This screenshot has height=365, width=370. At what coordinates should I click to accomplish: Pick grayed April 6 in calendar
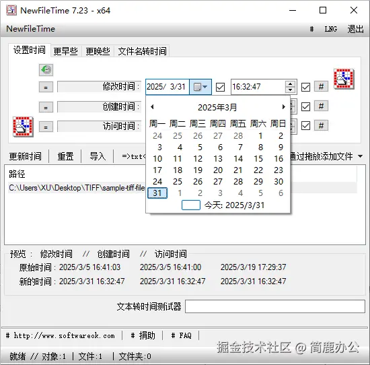281,193
